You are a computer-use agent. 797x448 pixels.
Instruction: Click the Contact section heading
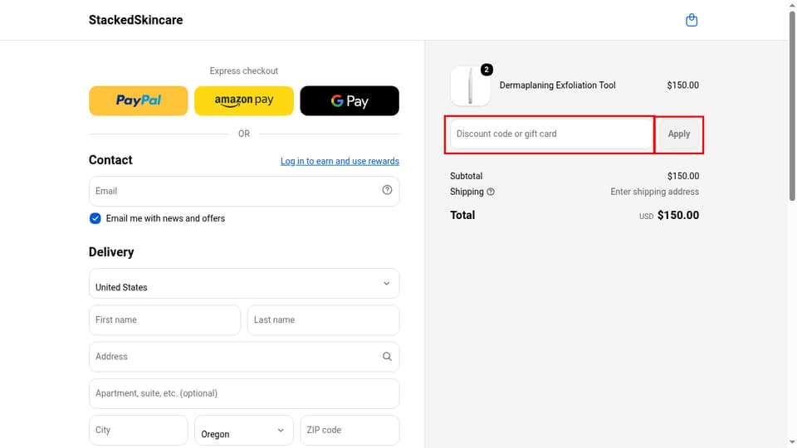pyautogui.click(x=110, y=160)
